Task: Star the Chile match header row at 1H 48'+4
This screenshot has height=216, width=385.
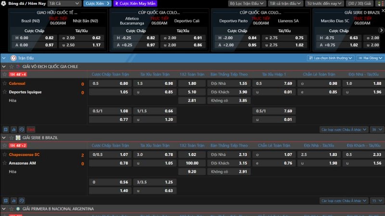Action: coord(4,74)
